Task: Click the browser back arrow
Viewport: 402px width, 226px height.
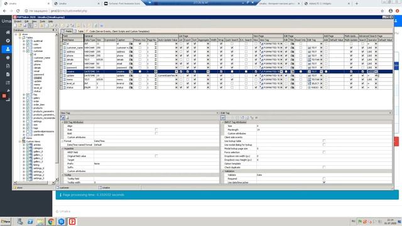Action: point(4,11)
